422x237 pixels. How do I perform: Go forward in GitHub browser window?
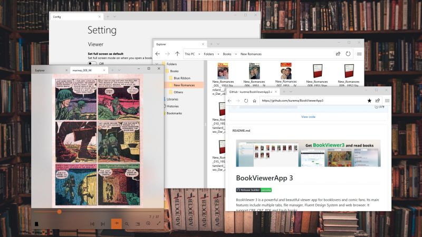point(238,101)
